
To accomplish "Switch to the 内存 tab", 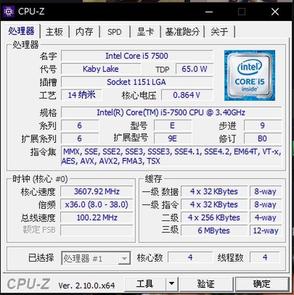I will [x=84, y=31].
